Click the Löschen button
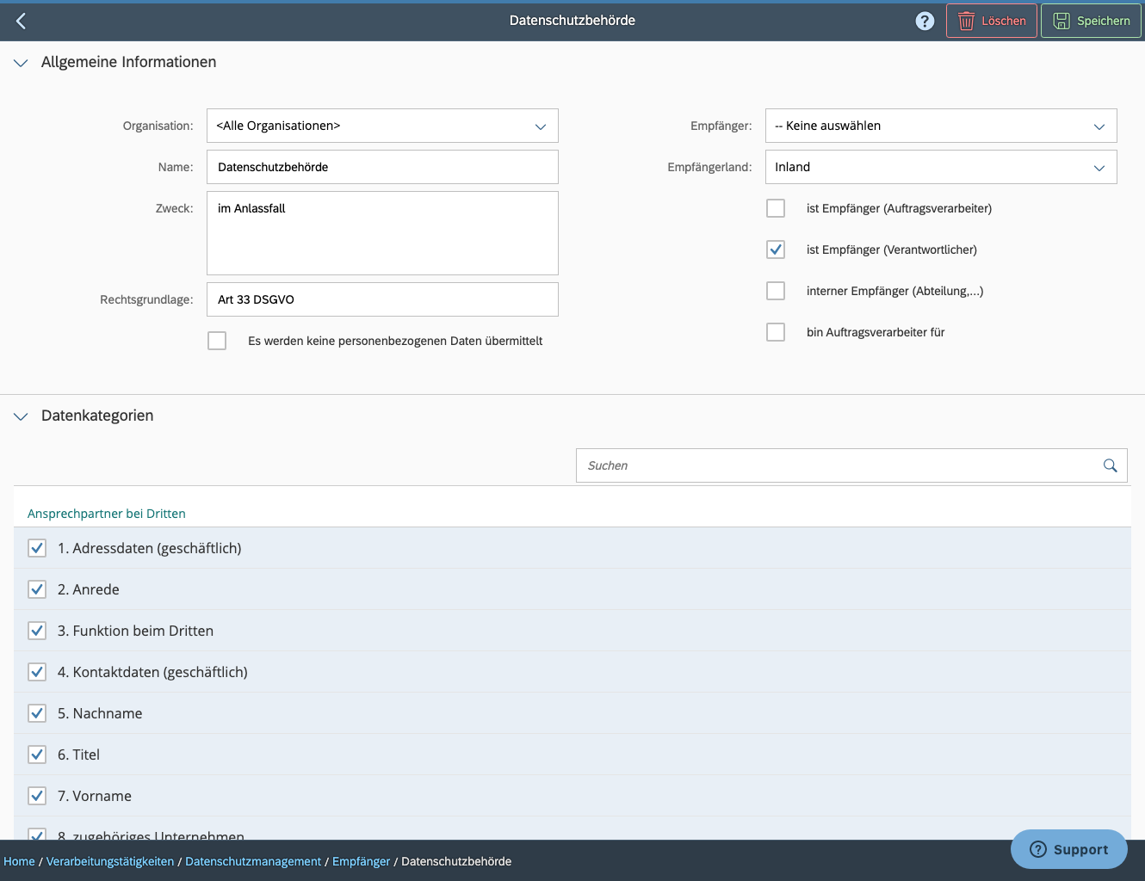 coord(991,20)
